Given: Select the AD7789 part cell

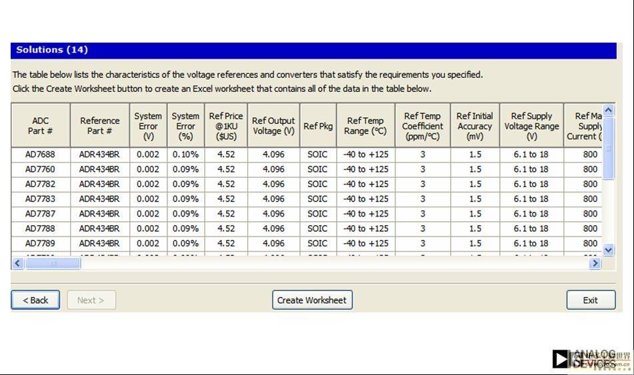Looking at the screenshot, I should (x=41, y=243).
